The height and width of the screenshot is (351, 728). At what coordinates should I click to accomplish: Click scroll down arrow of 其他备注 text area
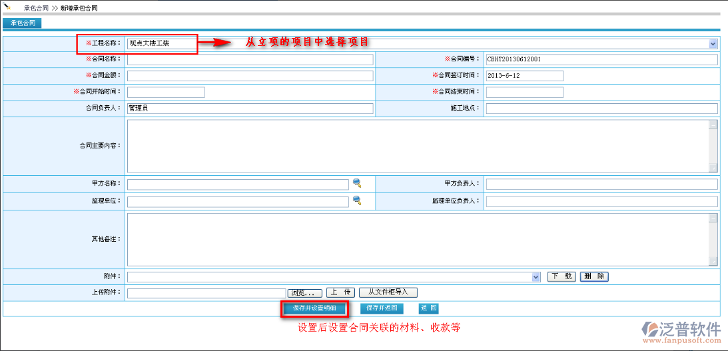713,261
